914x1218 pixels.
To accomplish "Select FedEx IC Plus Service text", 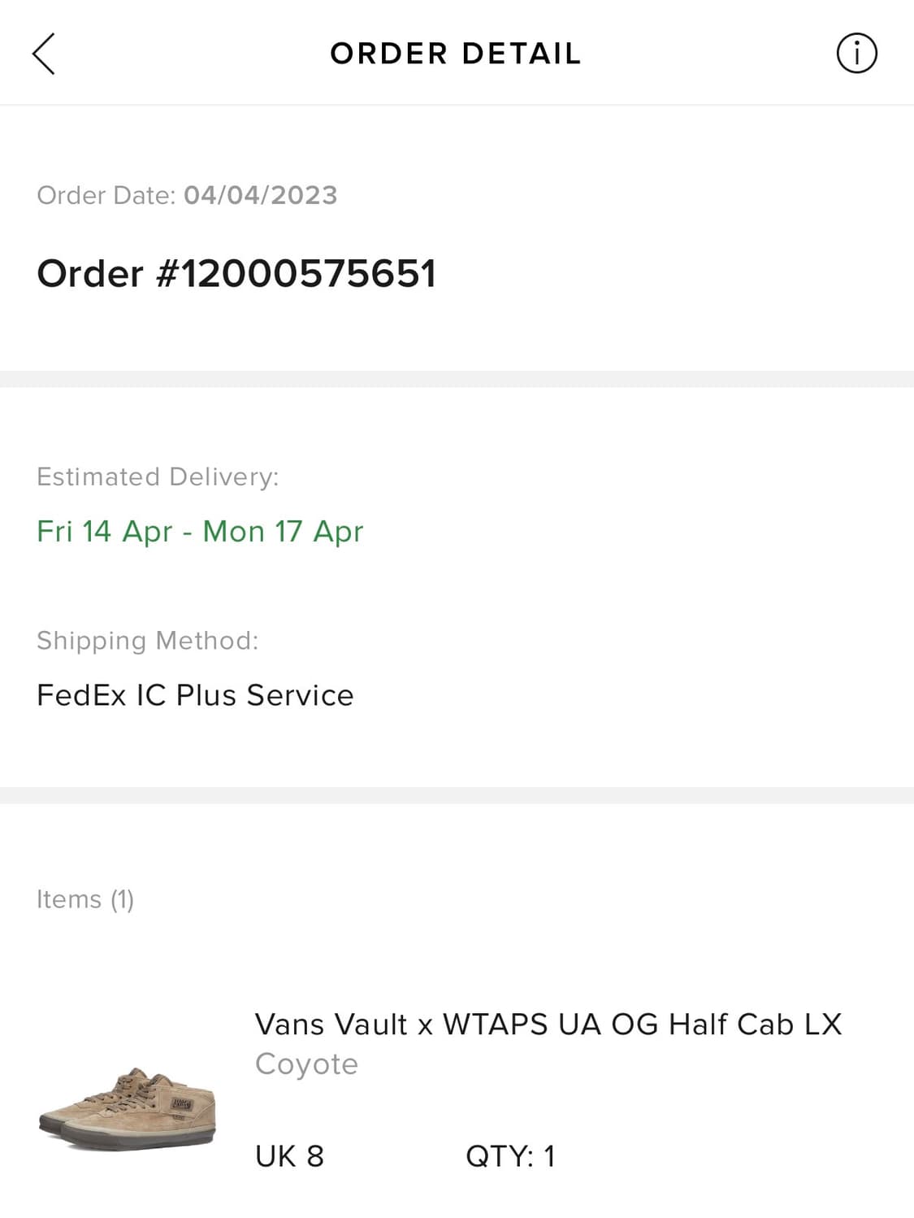I will point(195,695).
